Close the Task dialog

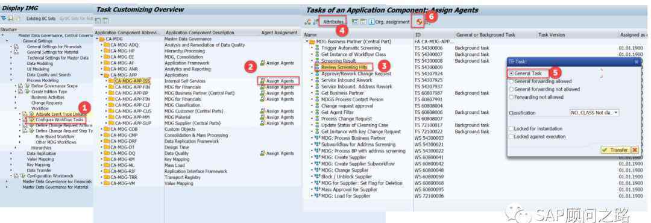coord(636,61)
